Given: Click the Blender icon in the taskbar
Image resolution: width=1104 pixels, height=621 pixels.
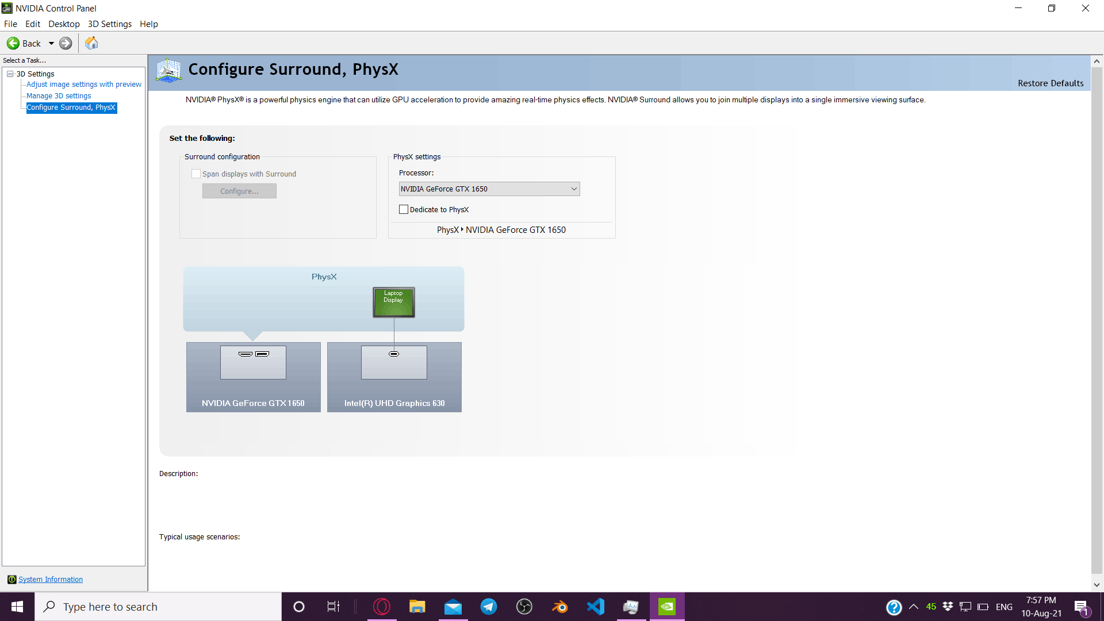Looking at the screenshot, I should click(x=559, y=606).
